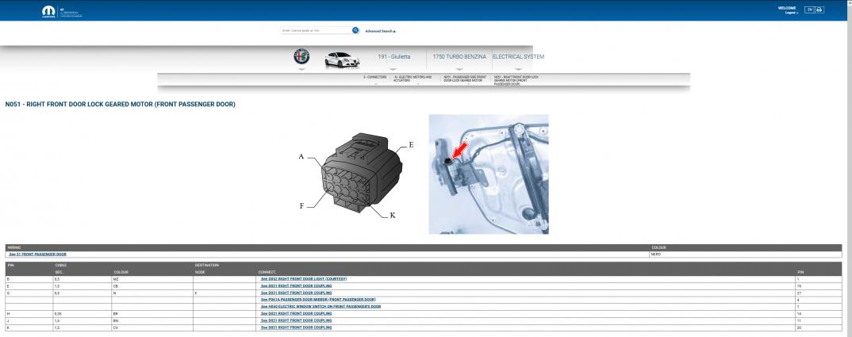
Task: Open the 1750 TURBO BENZINA engine dropdown
Action: tap(459, 56)
